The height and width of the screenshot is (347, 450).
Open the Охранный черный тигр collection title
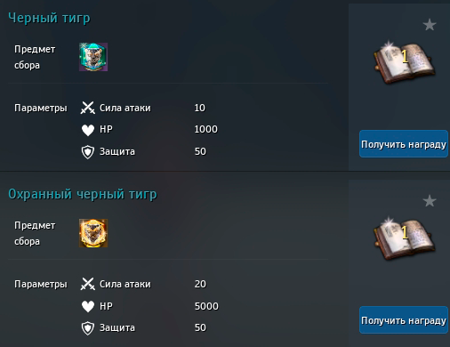pos(83,194)
